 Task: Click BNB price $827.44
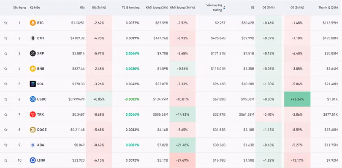(79, 68)
